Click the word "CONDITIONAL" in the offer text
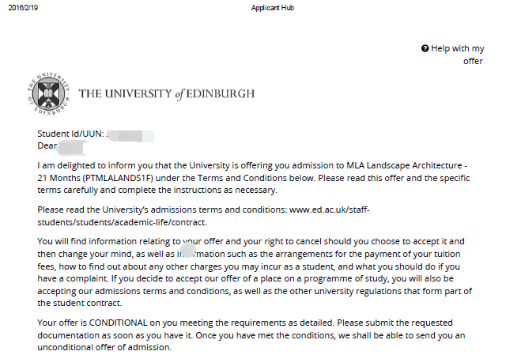 click(x=120, y=324)
